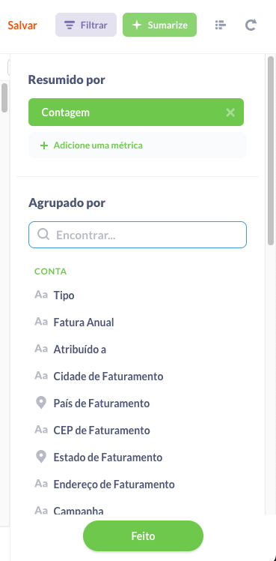This screenshot has width=276, height=561.
Task: Open the notebook editor list icon
Action: [221, 25]
